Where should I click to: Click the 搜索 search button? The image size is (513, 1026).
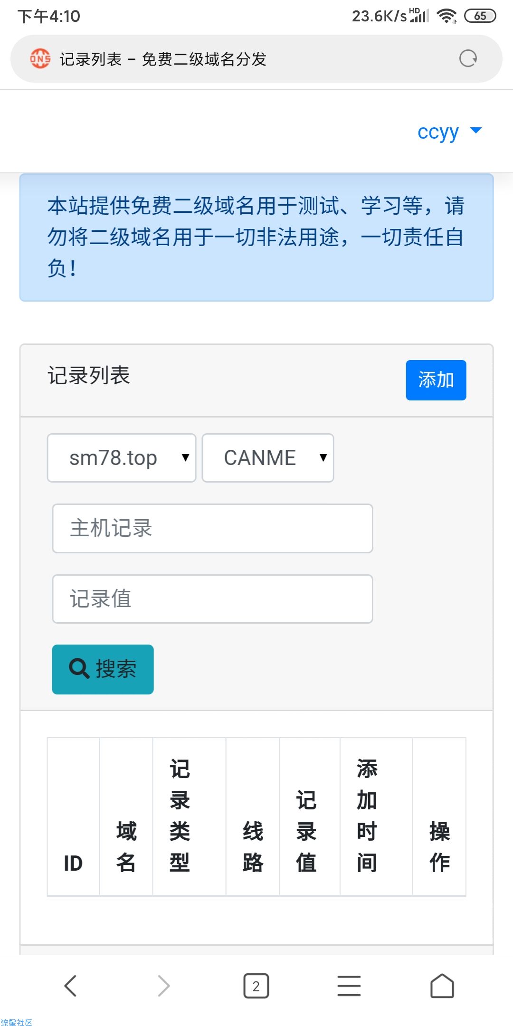tap(103, 669)
